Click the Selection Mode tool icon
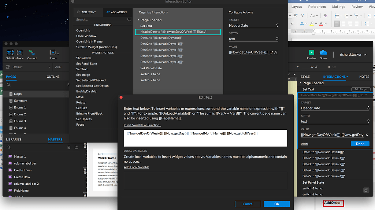The width and height of the screenshot is (375, 210). pos(10,52)
